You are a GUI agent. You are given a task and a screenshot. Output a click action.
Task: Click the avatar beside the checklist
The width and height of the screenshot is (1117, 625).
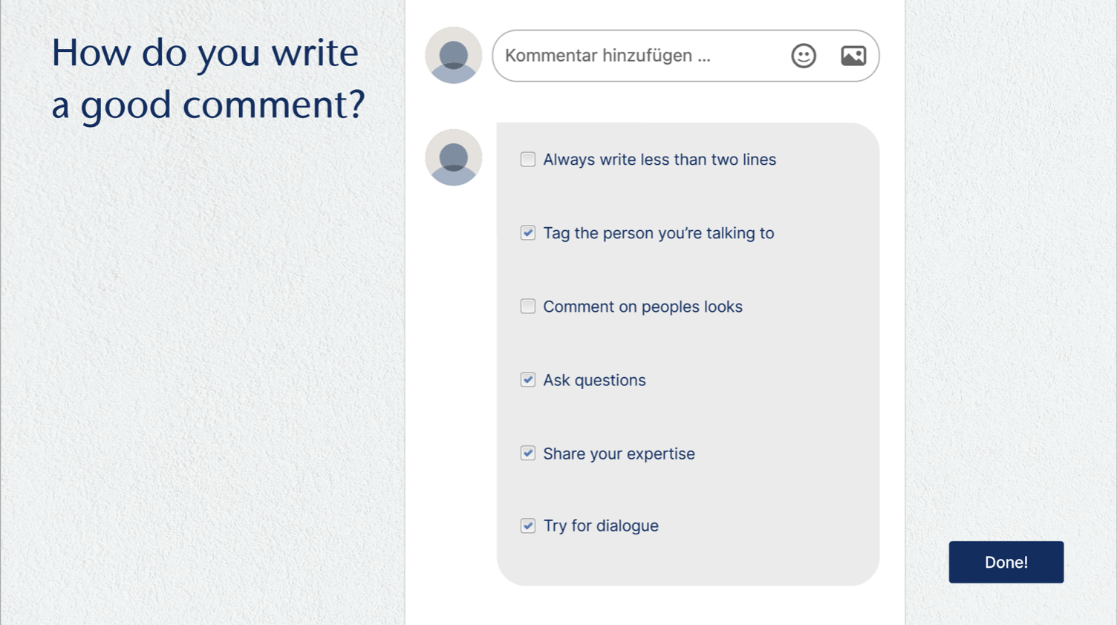click(x=453, y=157)
